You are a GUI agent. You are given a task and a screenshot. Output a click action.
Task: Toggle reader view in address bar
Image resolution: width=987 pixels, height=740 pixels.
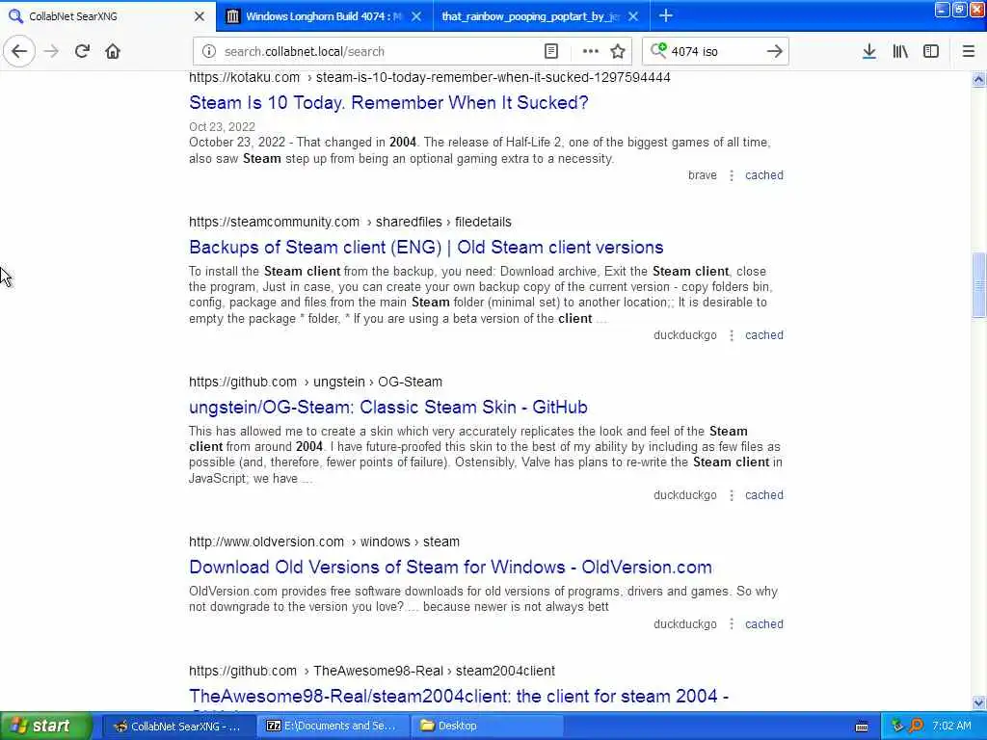550,52
